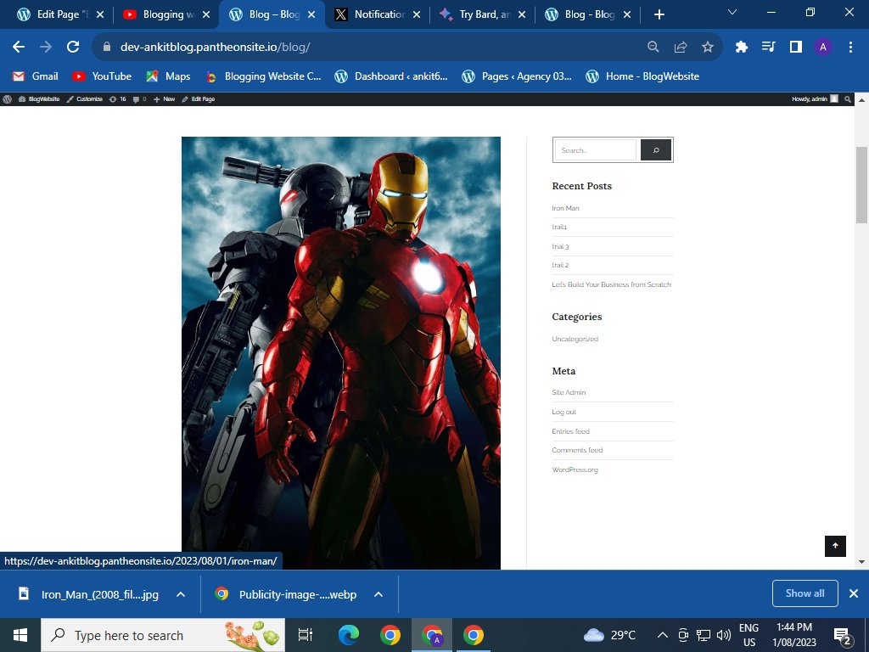Open the Chrome profile avatar A
Screen dimensions: 869x652
(x=823, y=48)
